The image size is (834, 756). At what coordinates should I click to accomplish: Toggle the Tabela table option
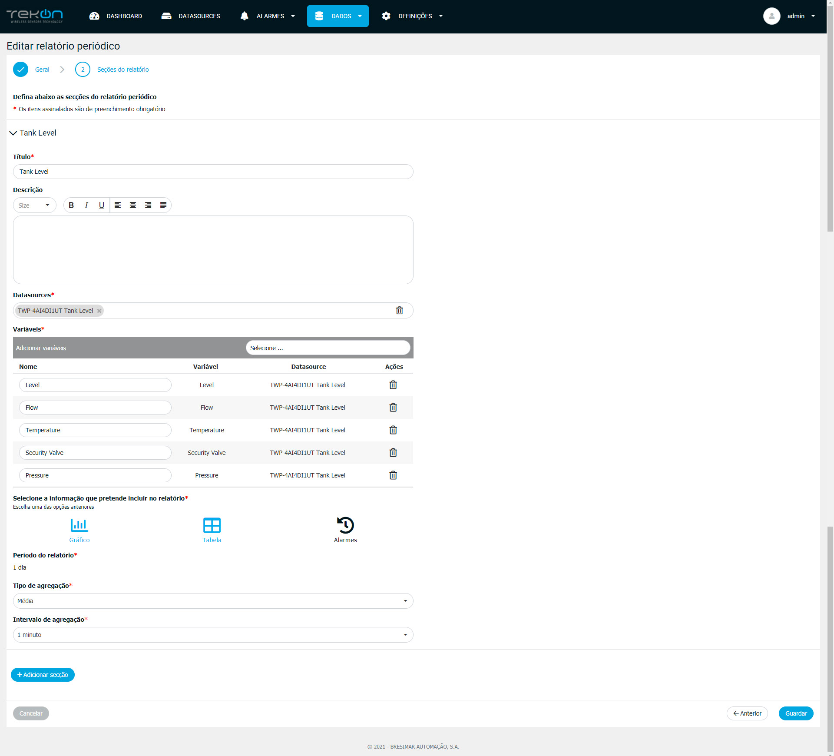tap(212, 530)
